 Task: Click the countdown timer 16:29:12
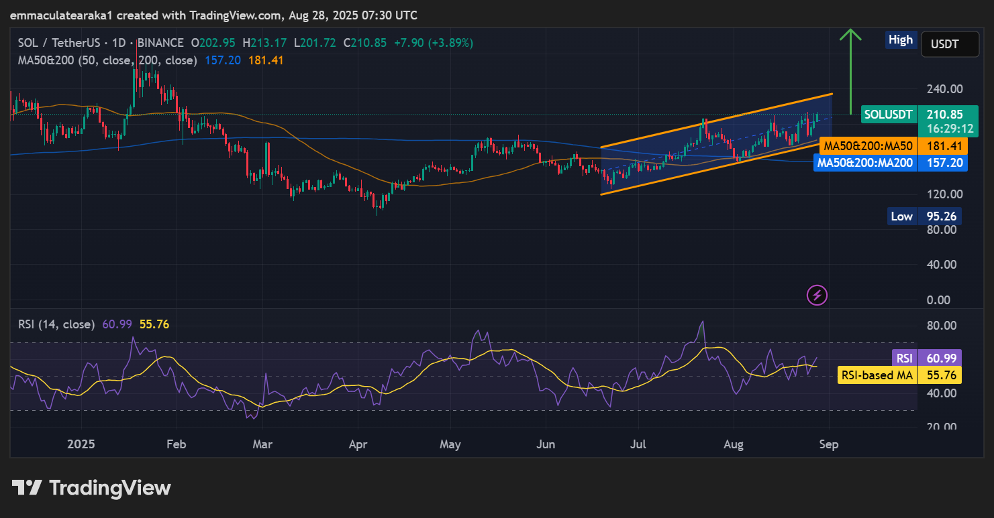[x=949, y=127]
